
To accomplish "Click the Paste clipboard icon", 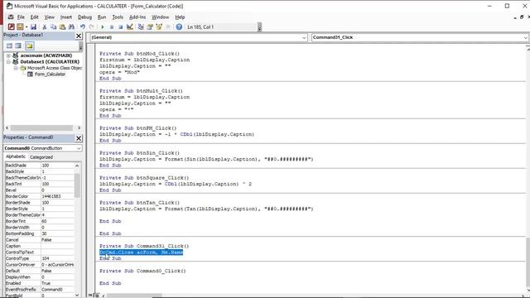I will pyautogui.click(x=63, y=27).
